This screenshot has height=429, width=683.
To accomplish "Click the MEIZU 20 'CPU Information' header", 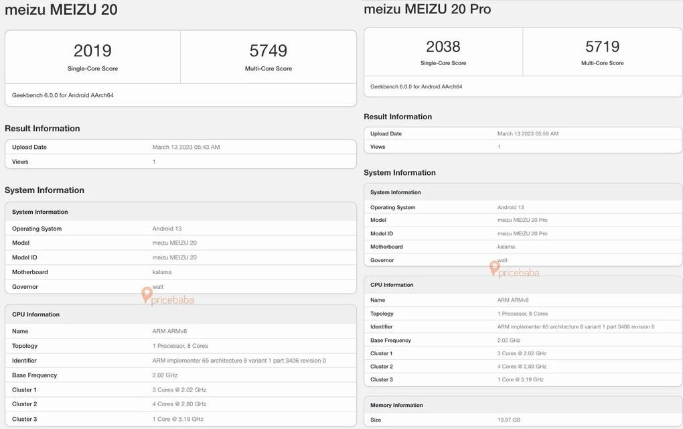I will tap(35, 314).
